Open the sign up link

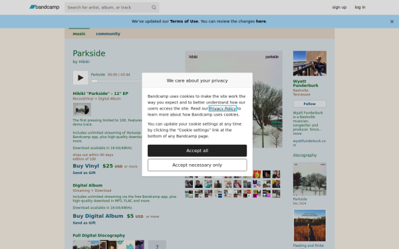tap(339, 7)
